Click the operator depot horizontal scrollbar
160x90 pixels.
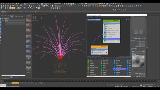pos(109,76)
